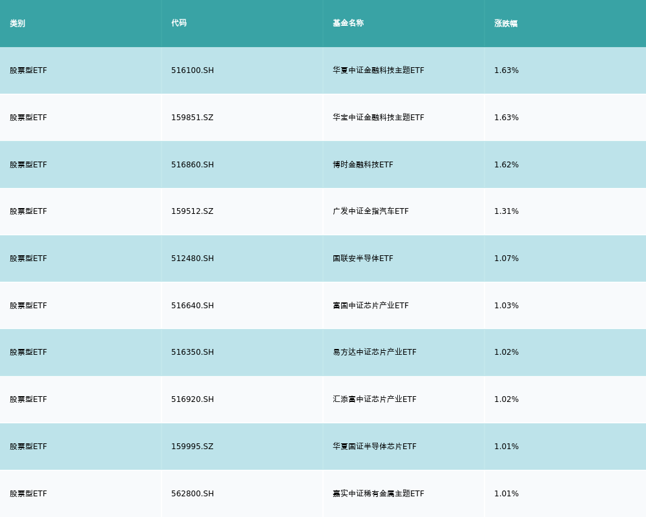Click the 1.31% change value
The height and width of the screenshot is (517, 646).
click(506, 211)
